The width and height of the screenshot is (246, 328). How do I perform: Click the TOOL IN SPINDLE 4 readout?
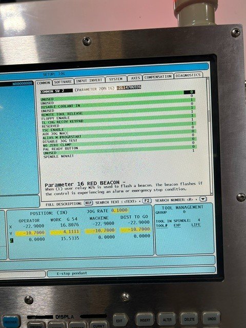[x=178, y=221]
